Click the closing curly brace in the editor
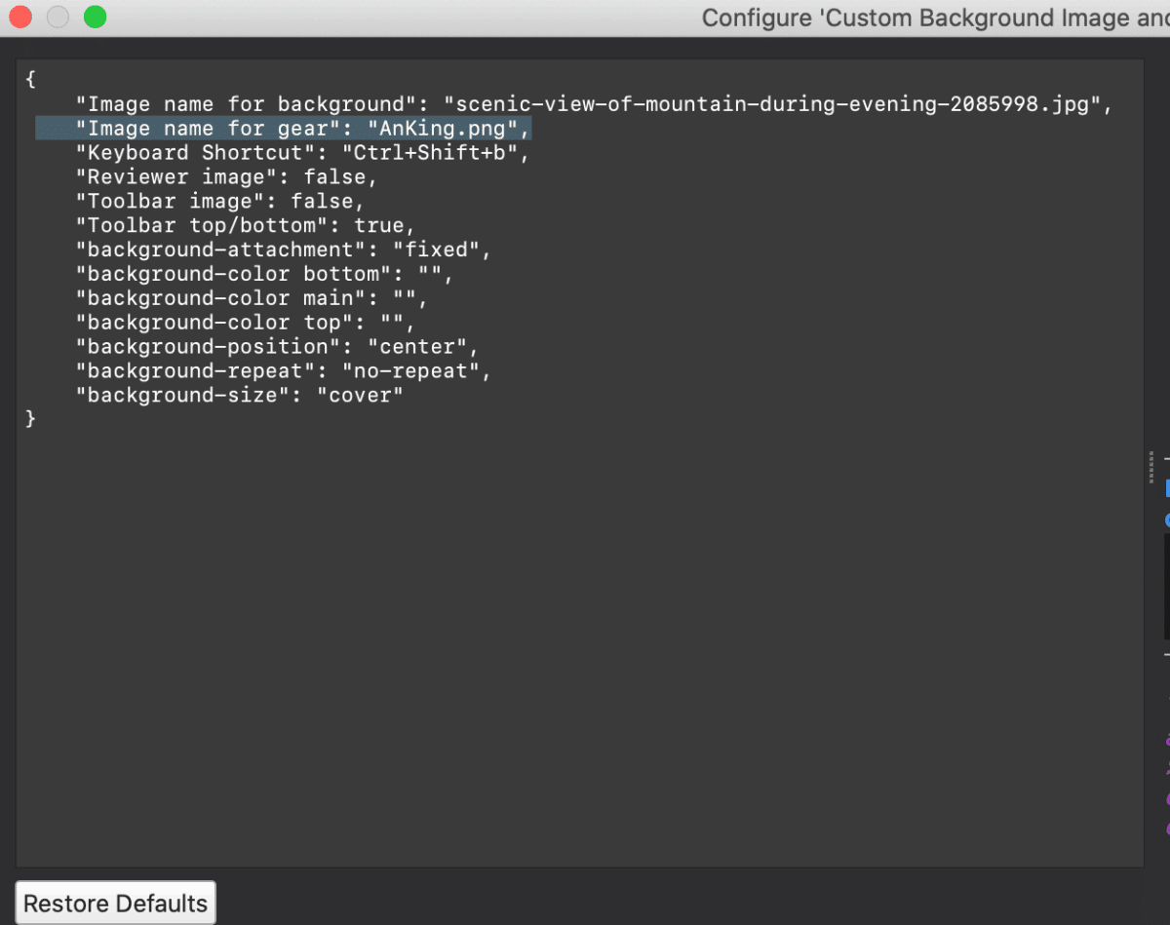The width and height of the screenshot is (1170, 925). [x=30, y=418]
